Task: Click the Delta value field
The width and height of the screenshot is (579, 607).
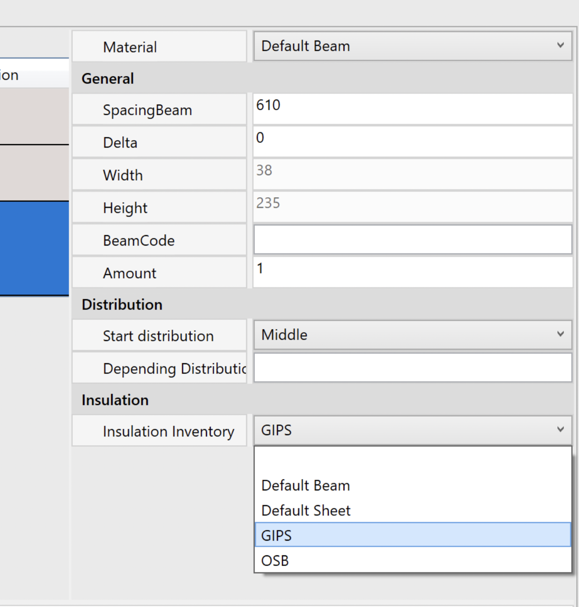Action: click(412, 141)
